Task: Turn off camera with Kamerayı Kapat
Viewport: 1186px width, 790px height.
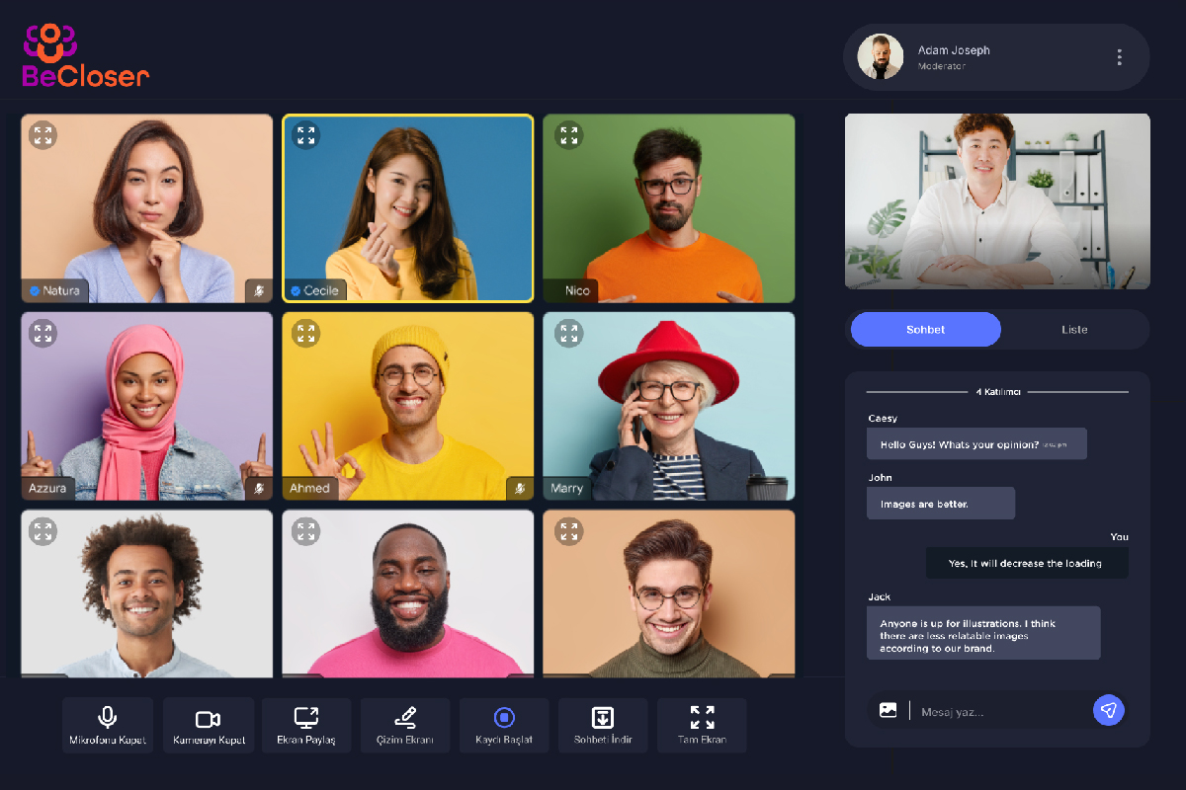Action: point(208,726)
